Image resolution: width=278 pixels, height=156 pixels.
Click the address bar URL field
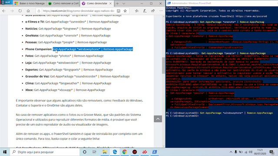pos(79,11)
